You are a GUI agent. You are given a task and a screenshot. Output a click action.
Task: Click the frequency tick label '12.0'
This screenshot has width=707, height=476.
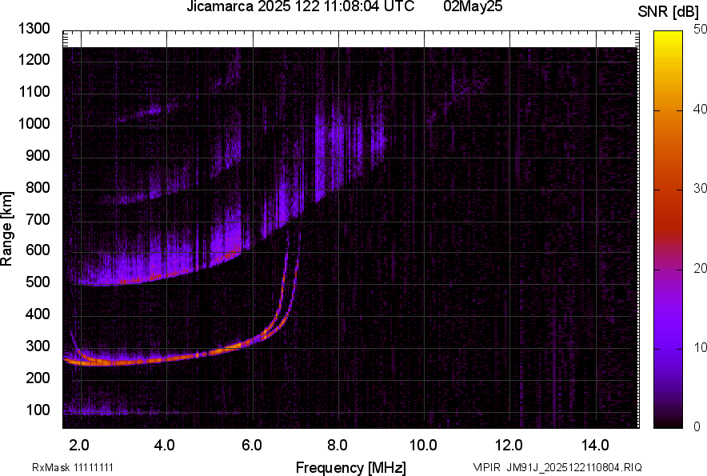(509, 446)
